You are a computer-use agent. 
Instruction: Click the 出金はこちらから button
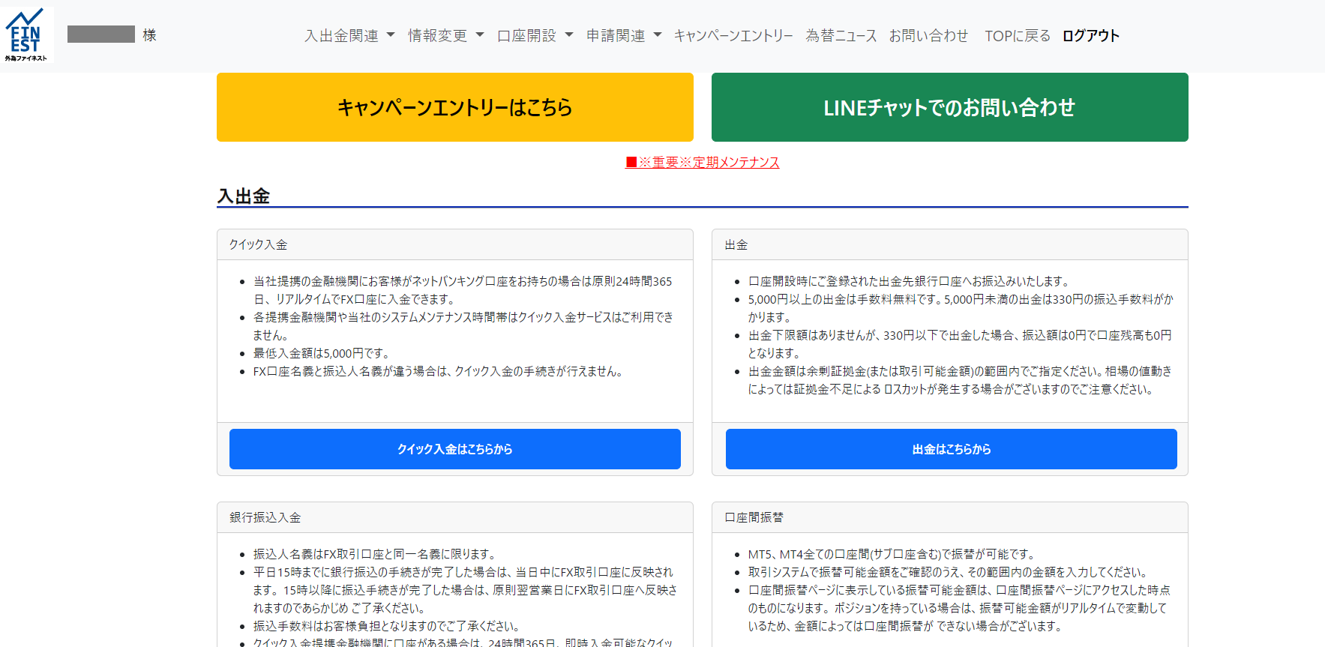951,449
